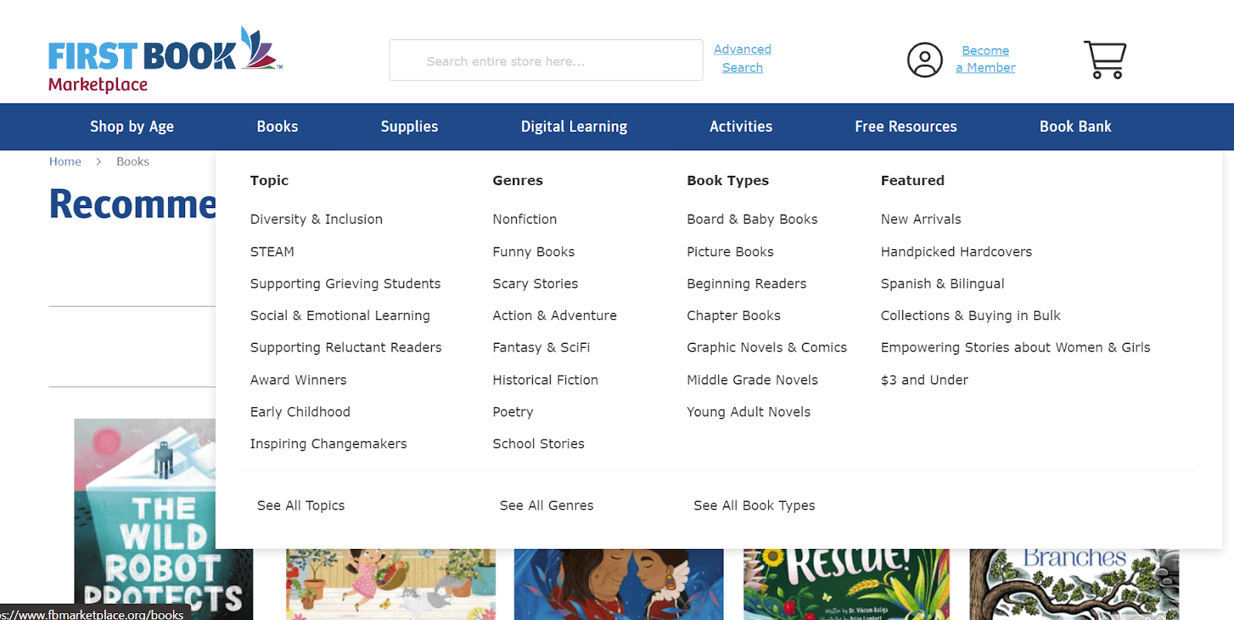Viewport: 1234px width, 620px height.
Task: Click See All Genres
Action: (547, 506)
